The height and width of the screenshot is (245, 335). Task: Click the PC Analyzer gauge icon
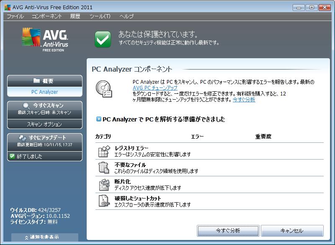pyautogui.click(x=104, y=89)
